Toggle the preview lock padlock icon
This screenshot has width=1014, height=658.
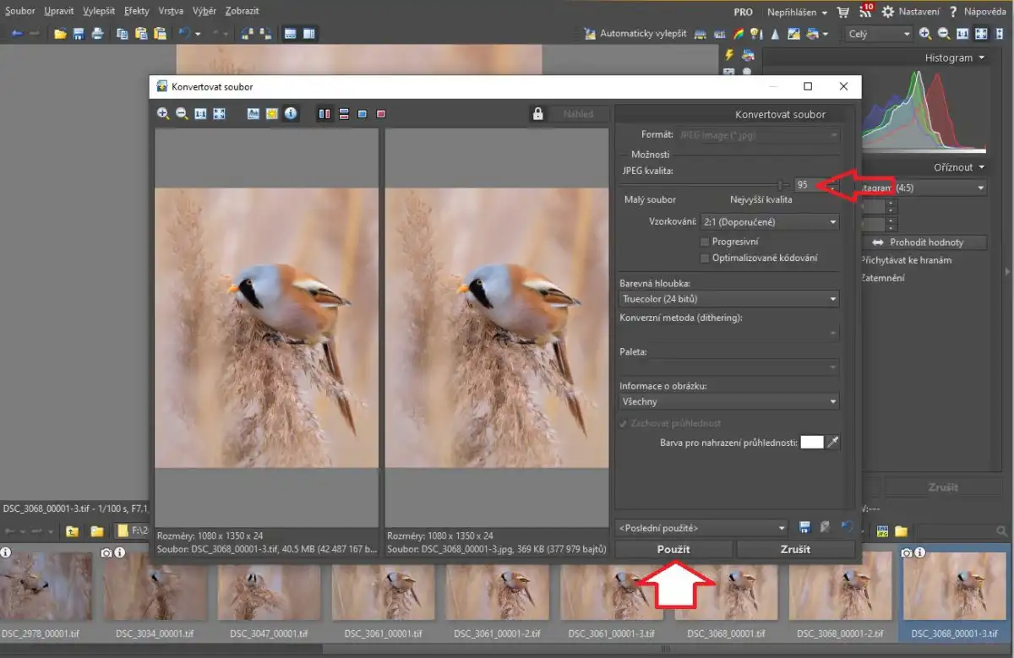537,114
